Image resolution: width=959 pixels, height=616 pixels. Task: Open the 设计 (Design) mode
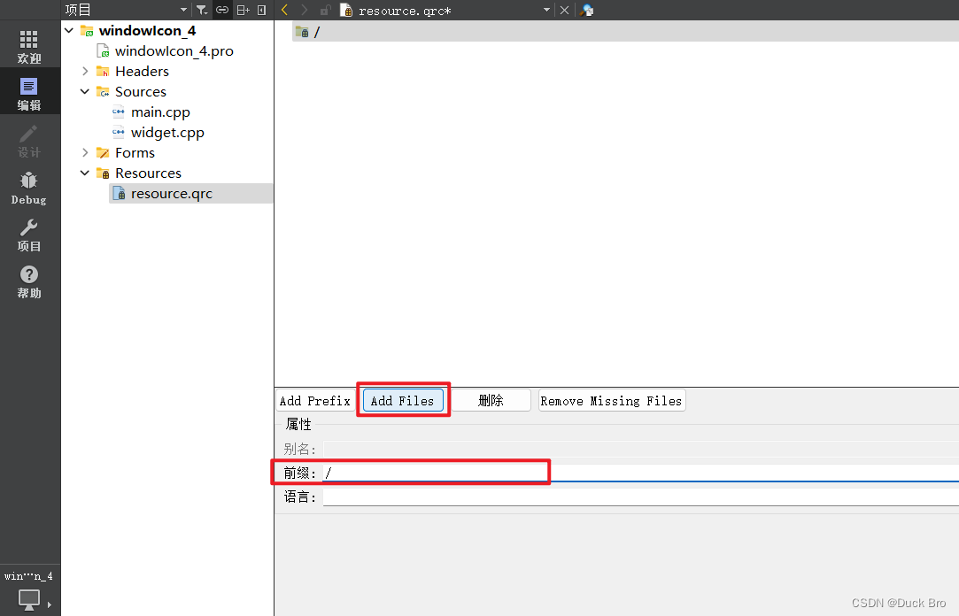coord(29,142)
